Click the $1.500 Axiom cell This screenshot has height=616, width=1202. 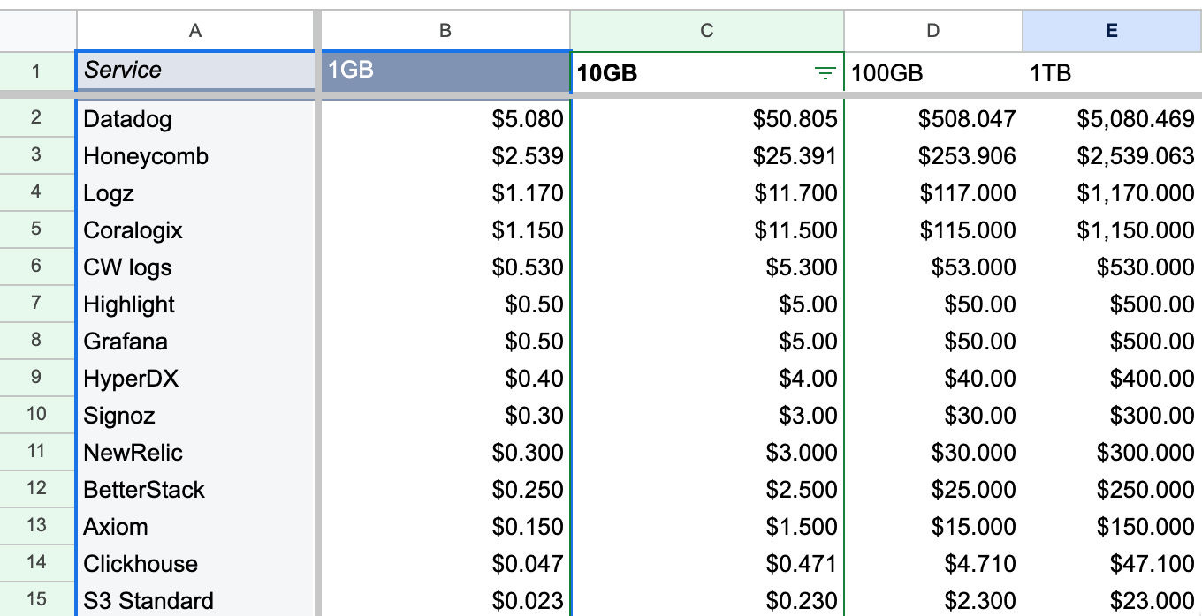[708, 526]
